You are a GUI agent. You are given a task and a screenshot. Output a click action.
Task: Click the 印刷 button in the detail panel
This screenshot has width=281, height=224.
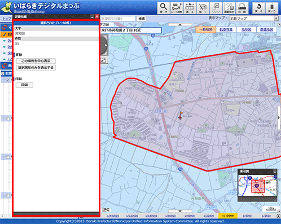tap(24, 85)
